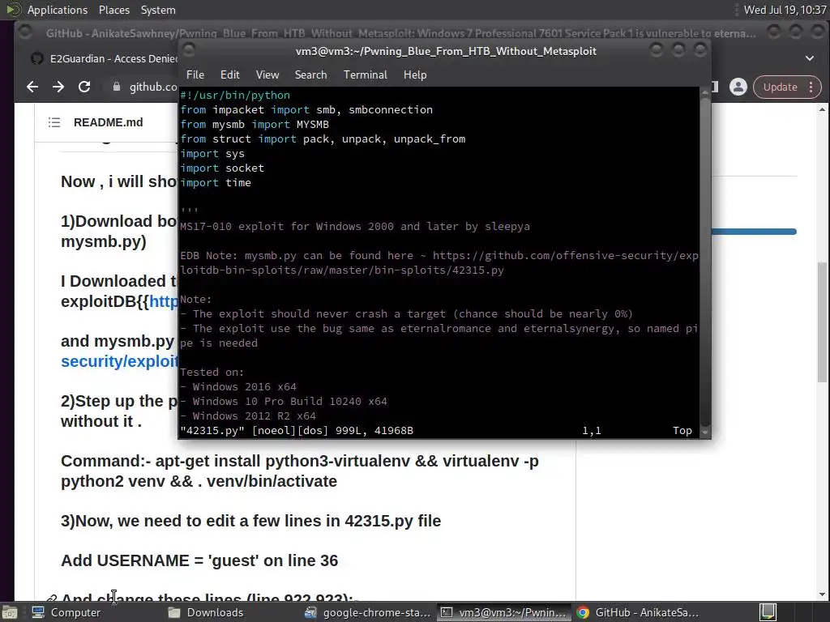Click the line 'from mysmb import MYSMB'
The width and height of the screenshot is (830, 622).
click(255, 124)
